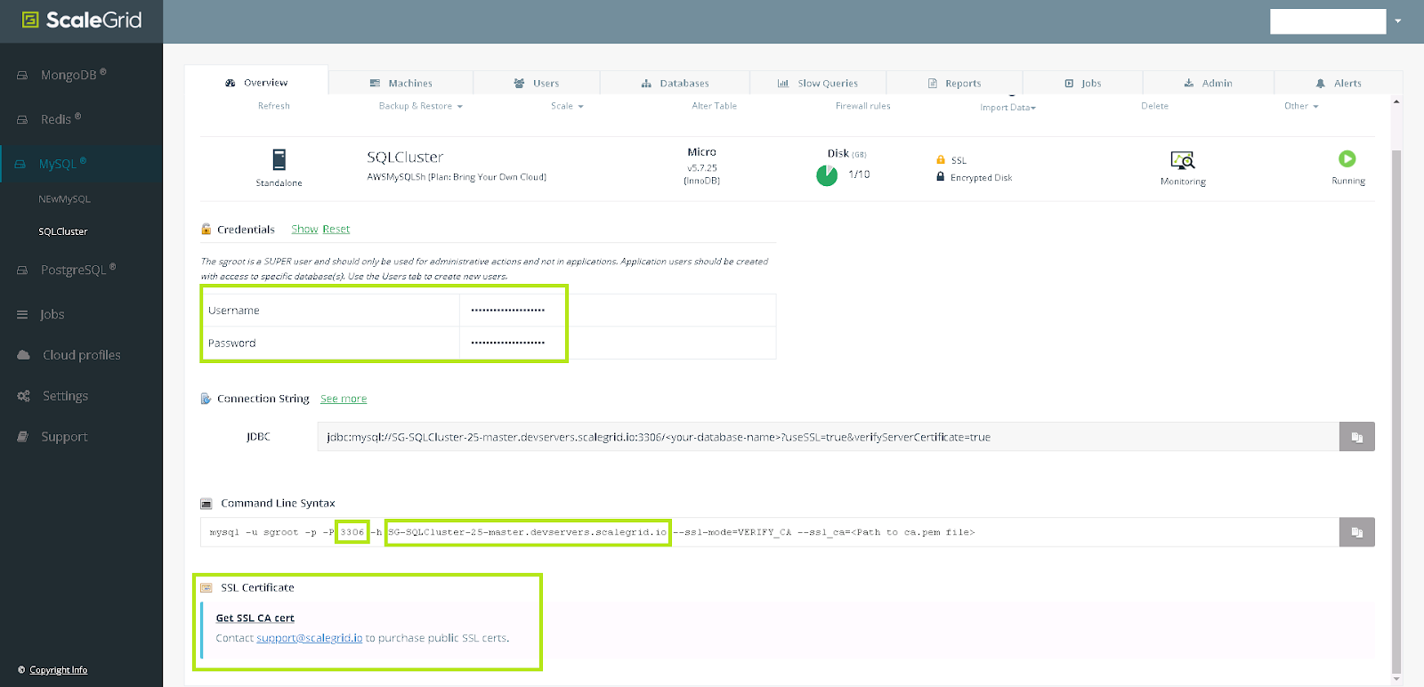Open PostgreSQL in the sidebar
The height and width of the screenshot is (687, 1424).
(78, 270)
